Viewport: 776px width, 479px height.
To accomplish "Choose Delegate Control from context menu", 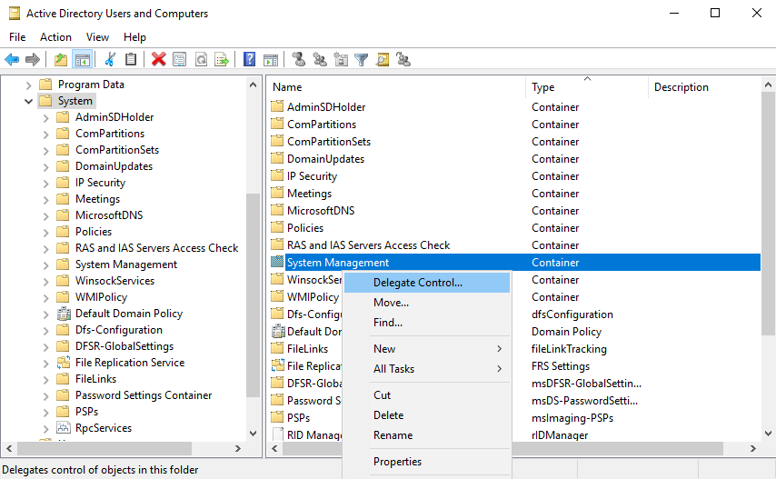I will coord(418,283).
